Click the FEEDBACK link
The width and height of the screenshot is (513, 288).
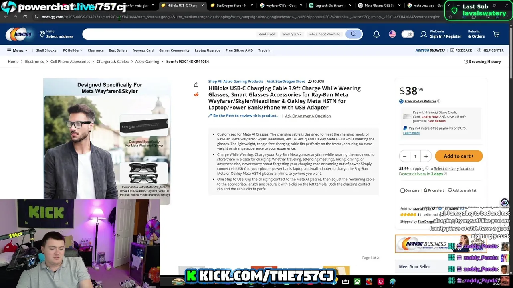tap(461, 50)
